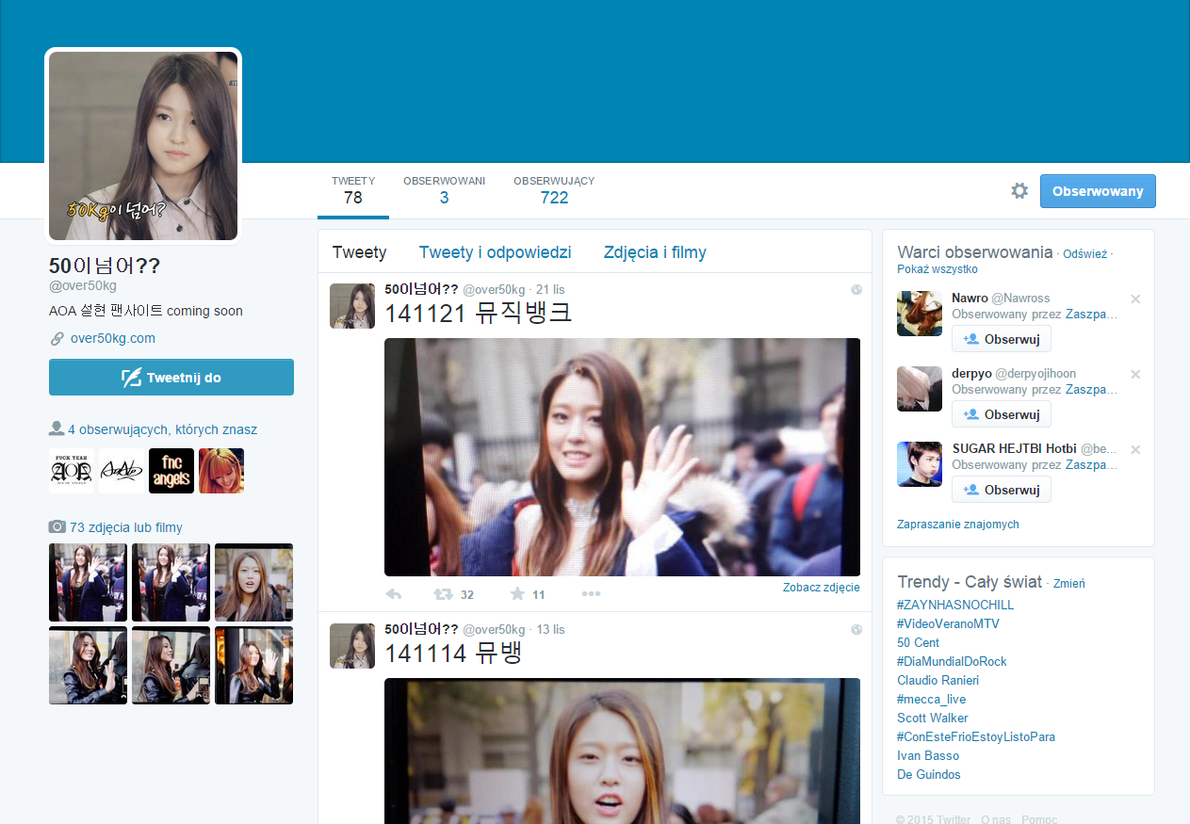Open the #ConEsteFrioEstoyListoPara trend
Image resolution: width=1190 pixels, height=824 pixels.
[976, 737]
